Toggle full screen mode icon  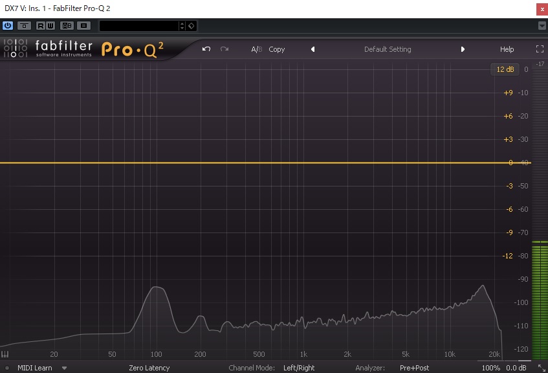coord(540,49)
